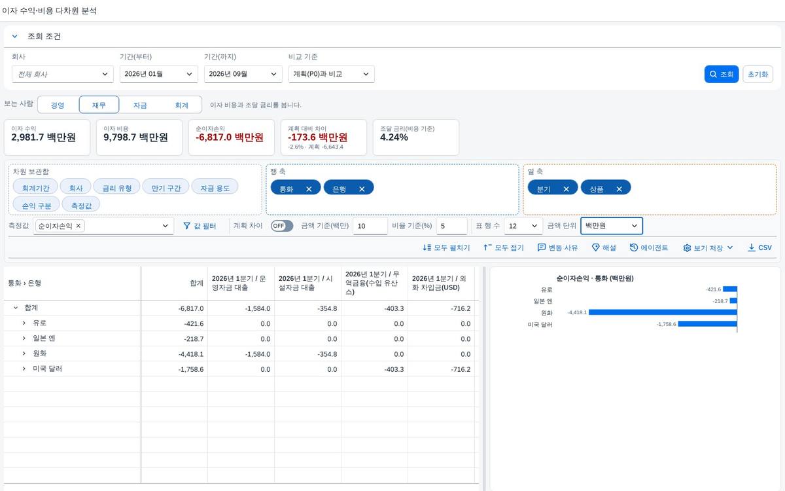Open the 에이전트 history icon
Screen dimensions: 785x491
point(634,248)
